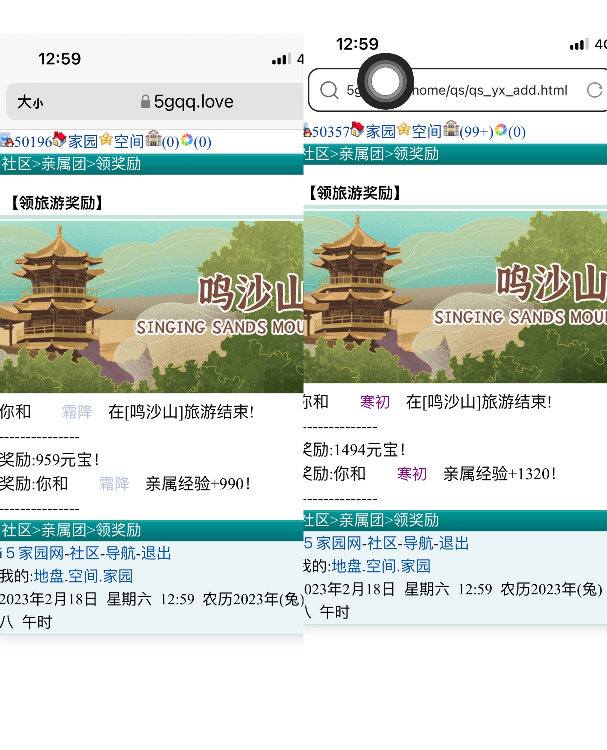
Task: Tap the magnifier search icon in address bar
Action: point(329,90)
